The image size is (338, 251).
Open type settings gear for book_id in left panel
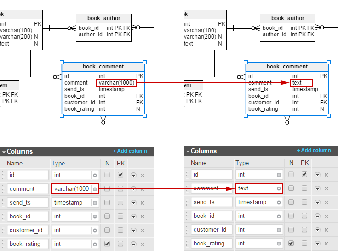click(95, 217)
